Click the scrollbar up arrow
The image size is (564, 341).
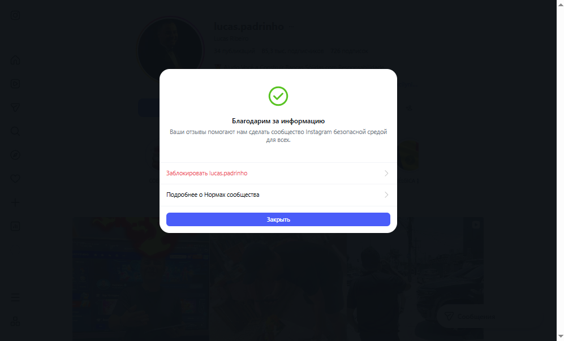(561, 3)
